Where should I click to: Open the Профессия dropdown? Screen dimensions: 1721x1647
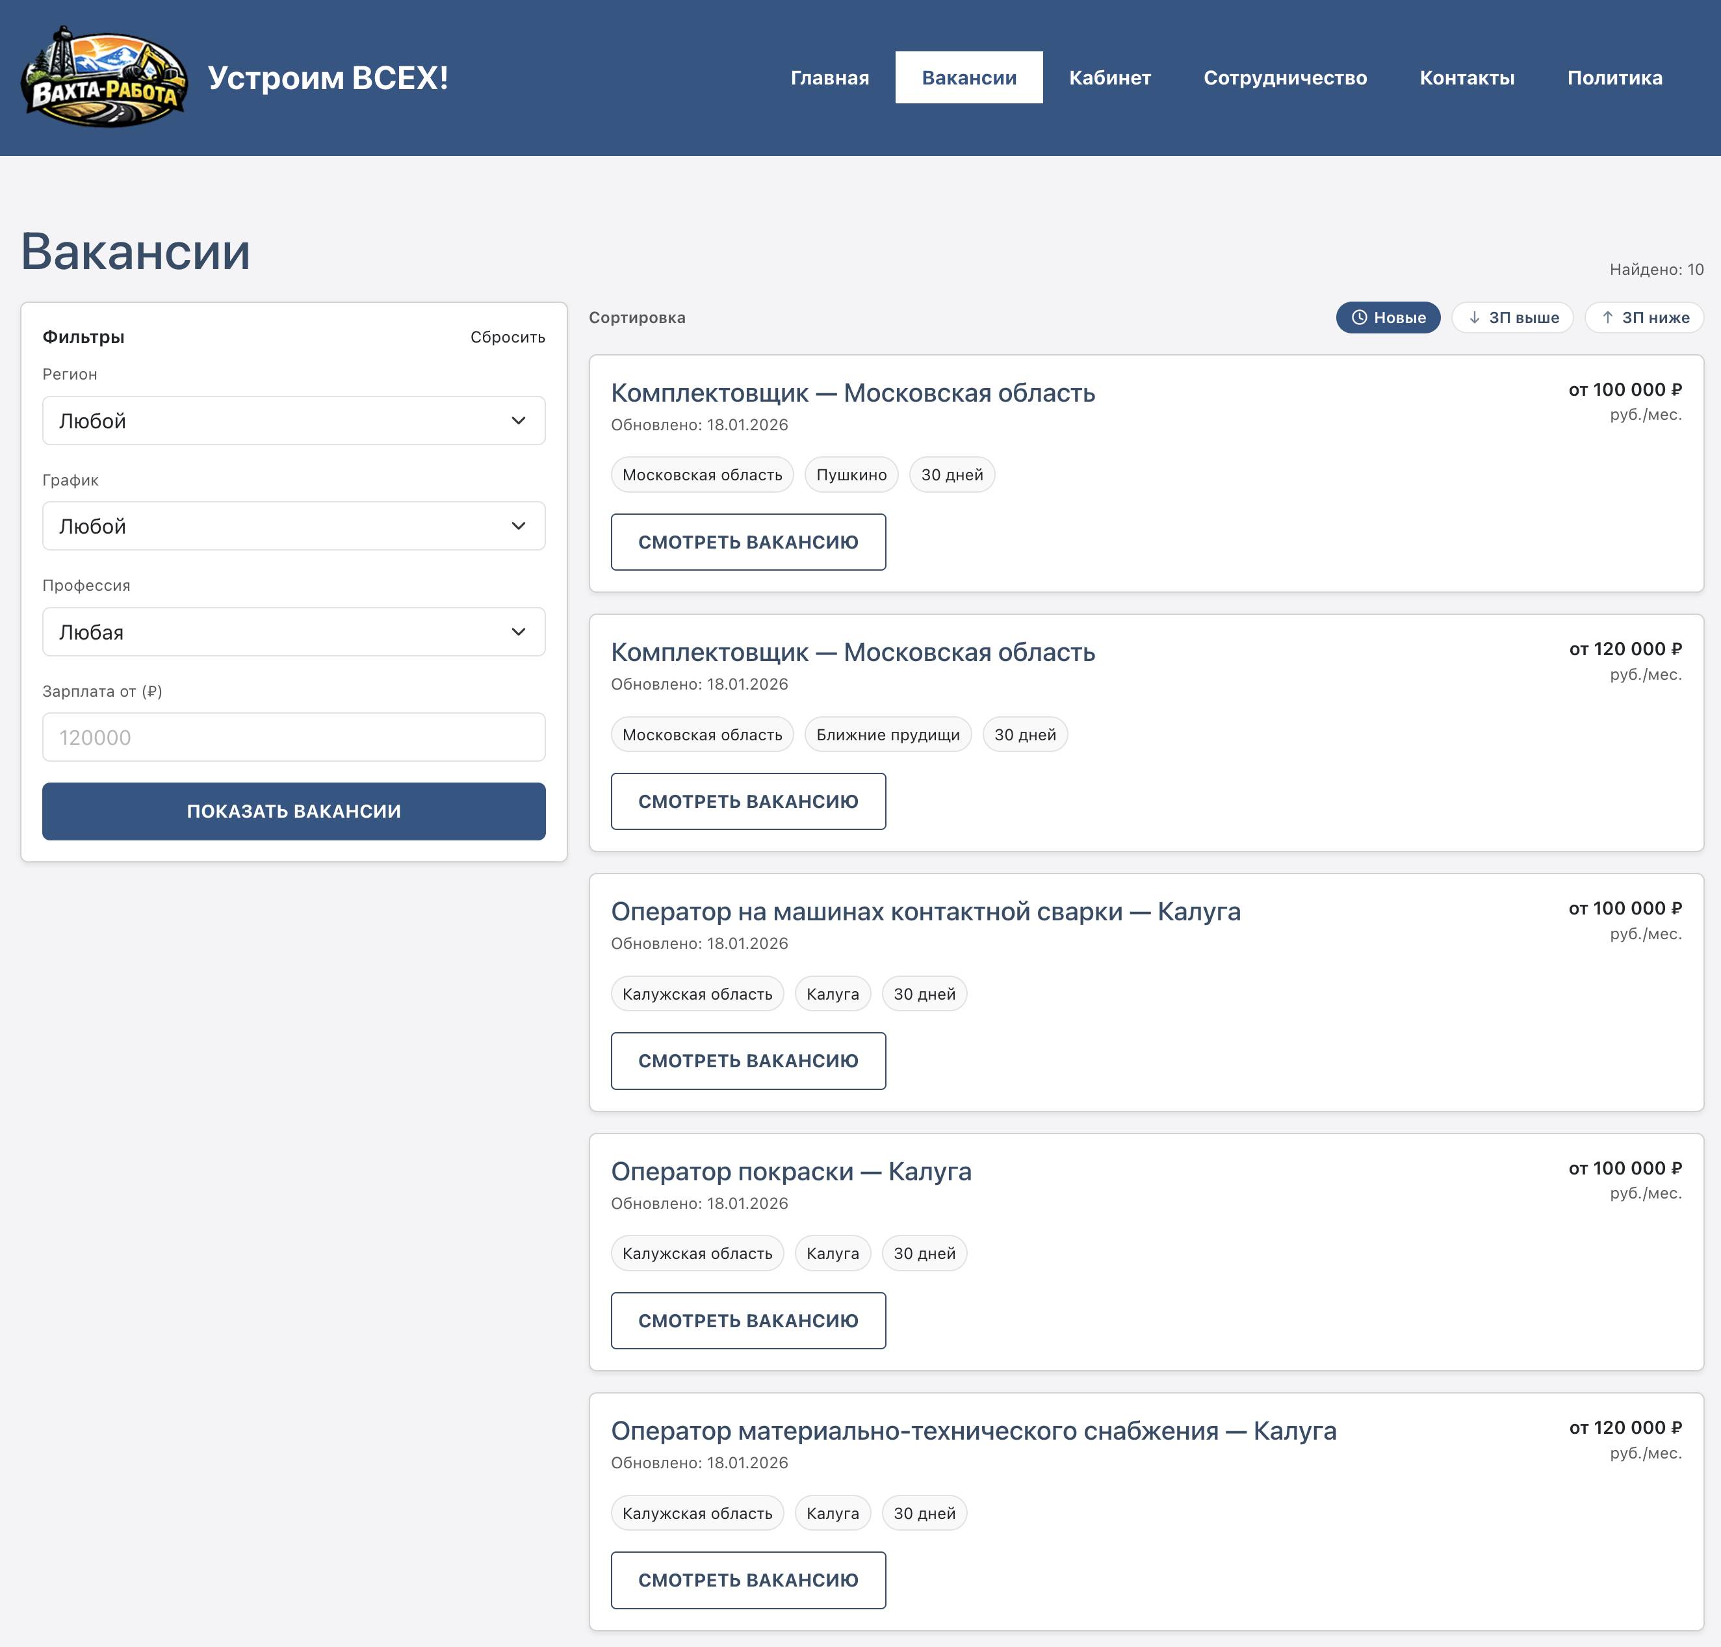click(x=293, y=632)
